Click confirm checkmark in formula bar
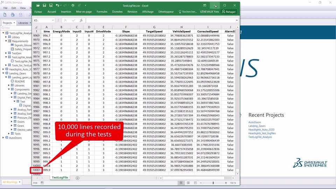Viewport: 336px width, 189px height. click(x=73, y=20)
